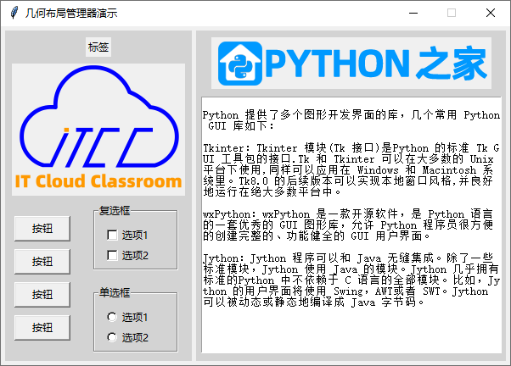Click the 复选框 group title

click(x=115, y=211)
